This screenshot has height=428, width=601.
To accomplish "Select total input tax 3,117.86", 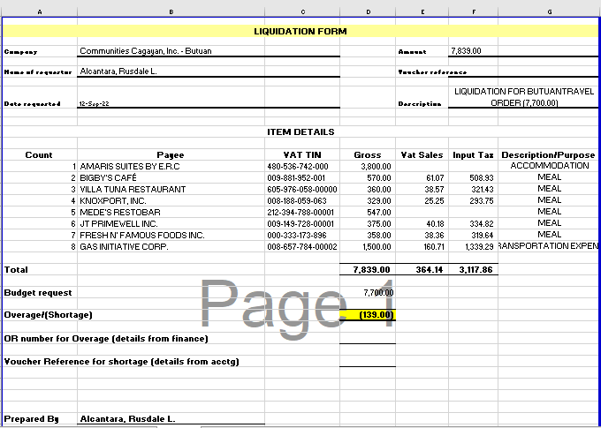I will pyautogui.click(x=474, y=270).
